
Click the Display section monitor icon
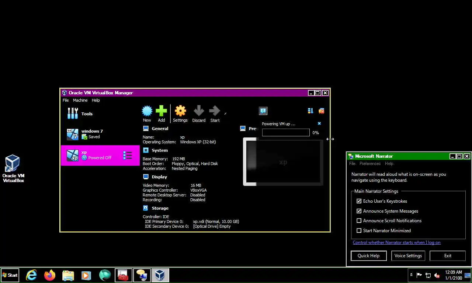tap(146, 177)
